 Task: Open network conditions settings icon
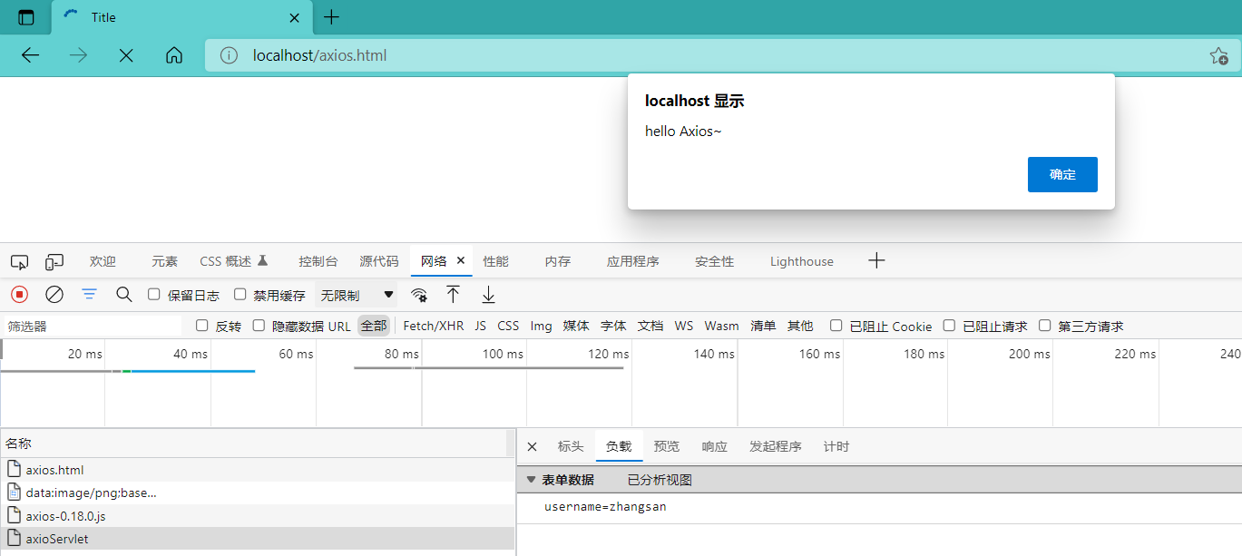point(418,295)
